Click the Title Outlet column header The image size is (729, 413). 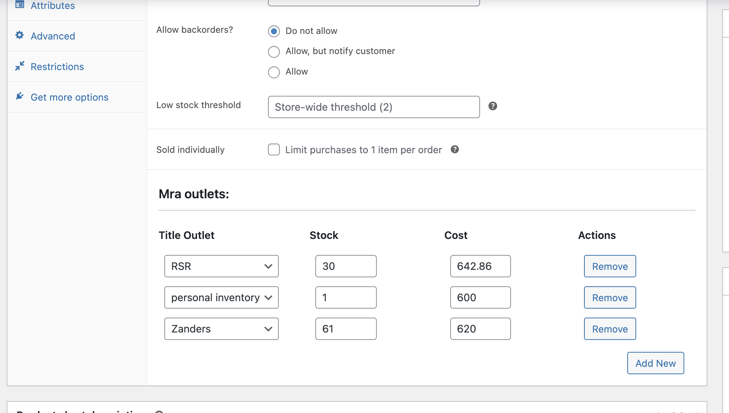pyautogui.click(x=186, y=235)
